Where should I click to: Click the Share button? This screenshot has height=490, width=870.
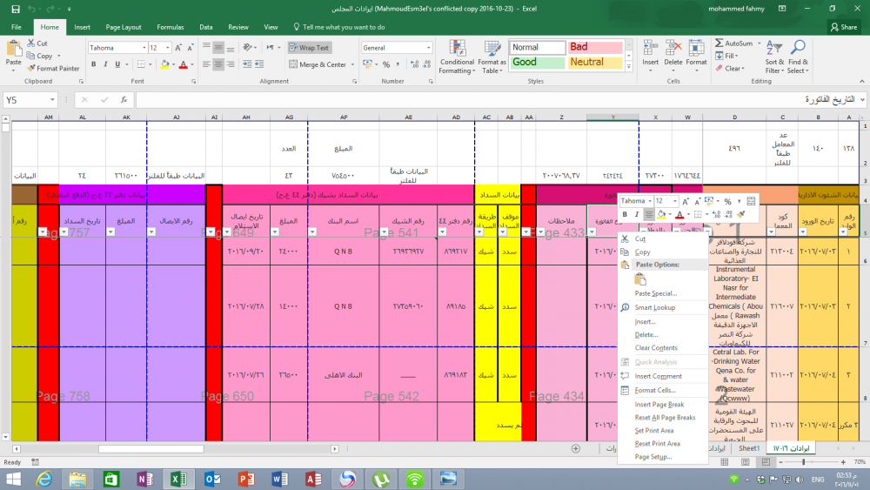pyautogui.click(x=844, y=27)
